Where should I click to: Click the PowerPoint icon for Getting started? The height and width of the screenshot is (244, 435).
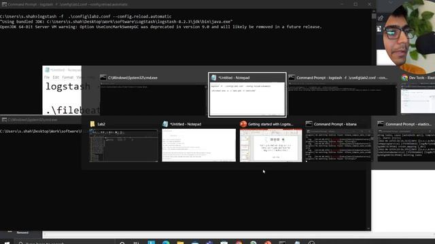(243, 124)
